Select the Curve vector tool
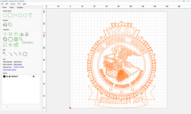191x114 pixels. coord(20,15)
